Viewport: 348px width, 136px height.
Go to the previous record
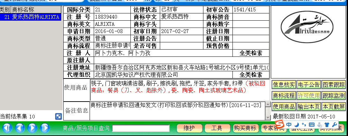pyautogui.click(x=19, y=128)
